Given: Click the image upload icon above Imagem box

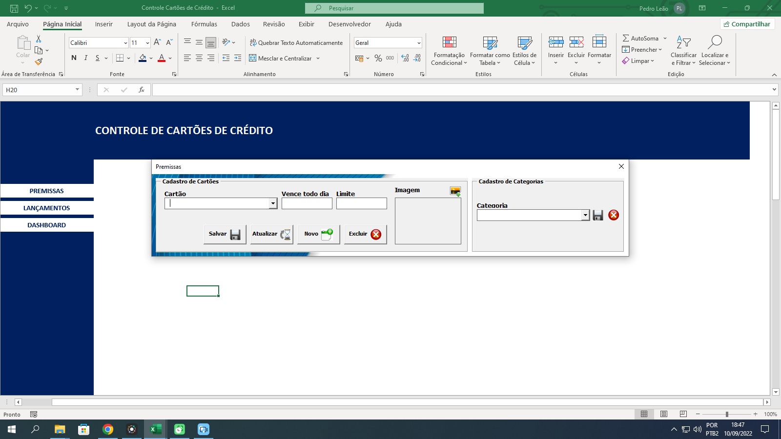Looking at the screenshot, I should 455,191.
